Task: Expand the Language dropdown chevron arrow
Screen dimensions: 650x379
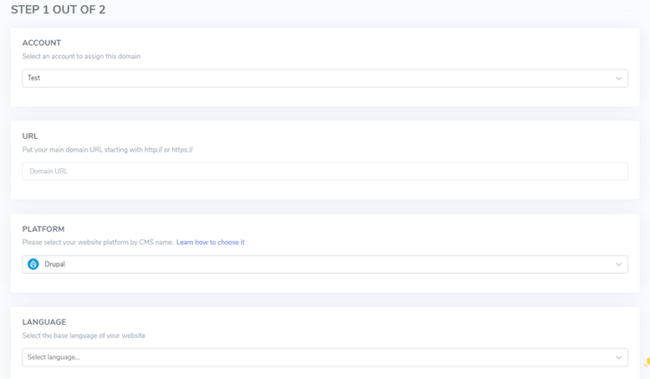Action: coord(619,357)
